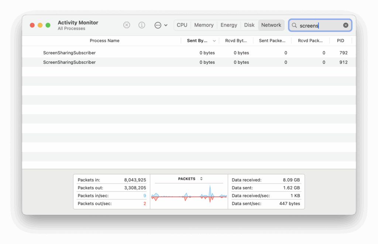378x244 pixels.
Task: Click the Packets out value 3,308,205
Action: 135,188
